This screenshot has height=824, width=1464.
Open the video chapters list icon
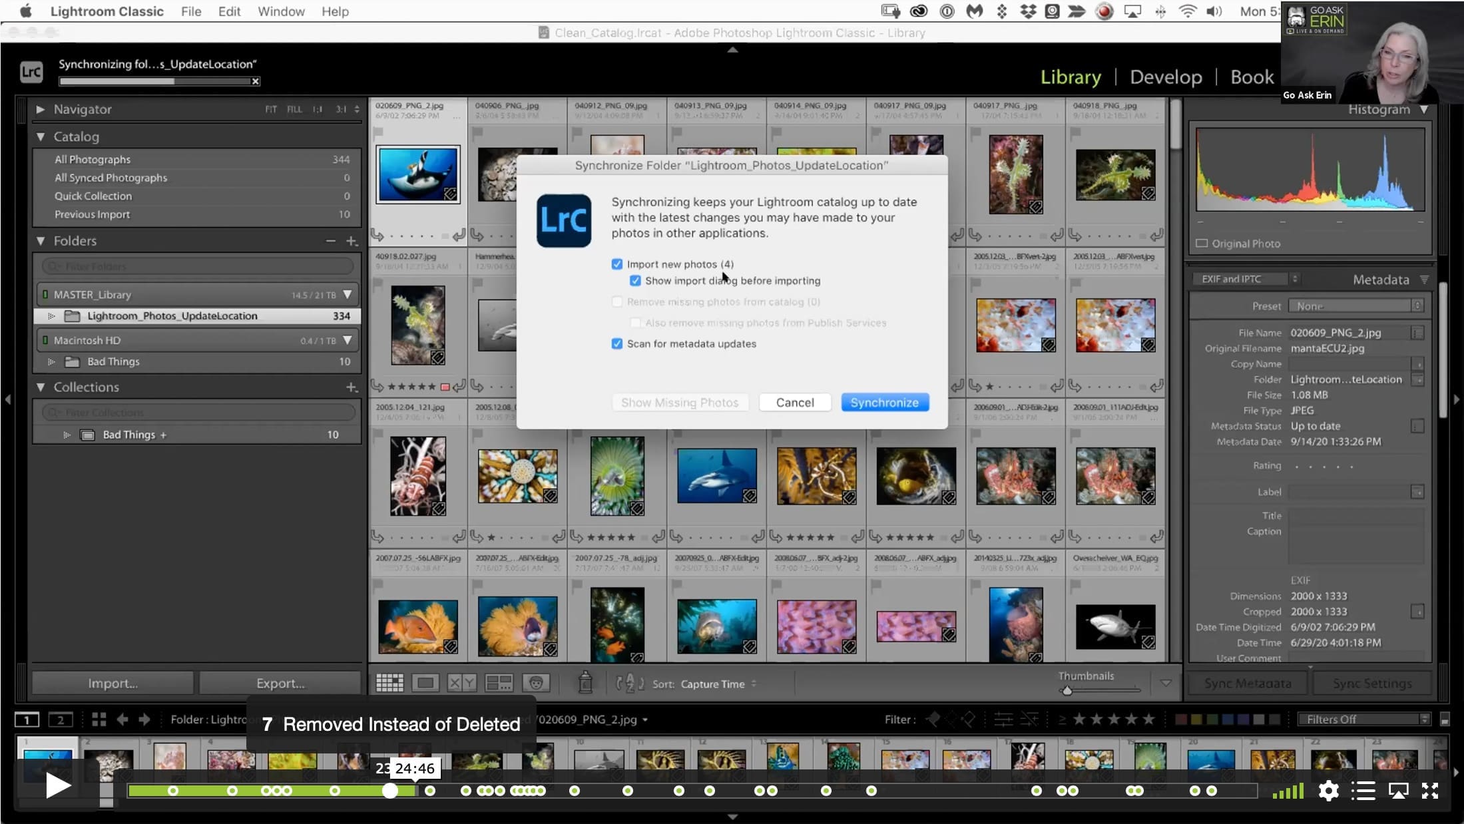[x=1363, y=791]
